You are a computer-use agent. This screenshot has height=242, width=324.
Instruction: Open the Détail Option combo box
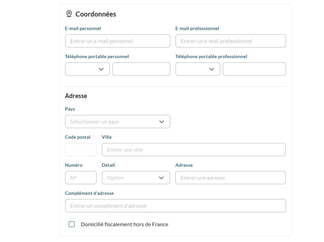(136, 178)
